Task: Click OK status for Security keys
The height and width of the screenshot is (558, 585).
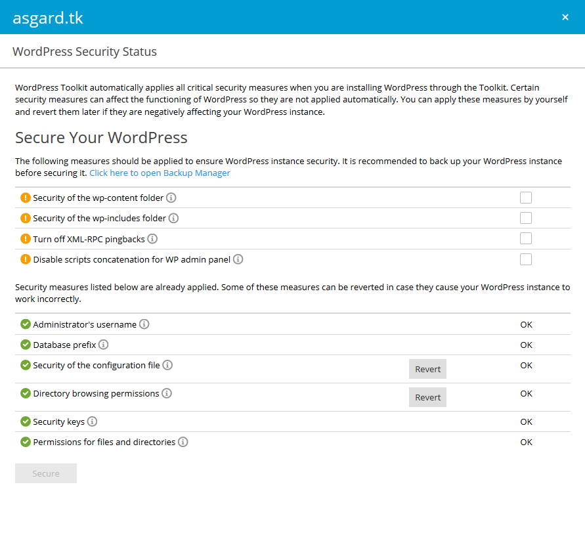Action: coord(526,422)
